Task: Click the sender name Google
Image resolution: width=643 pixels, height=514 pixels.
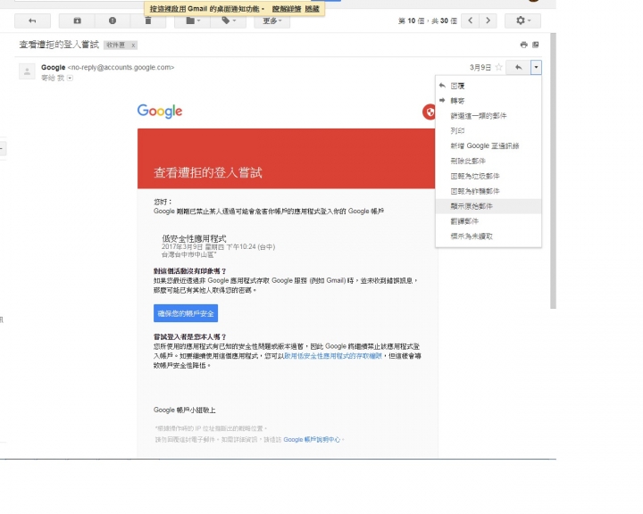Action: (x=54, y=67)
